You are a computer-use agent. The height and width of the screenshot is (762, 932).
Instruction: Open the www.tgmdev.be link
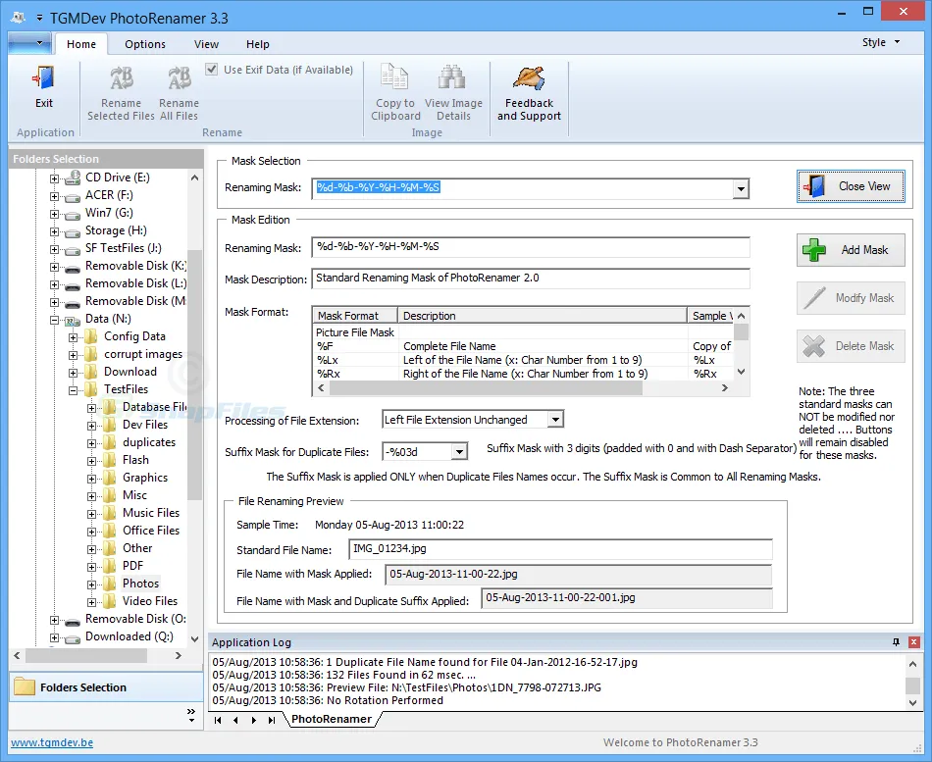pos(52,743)
